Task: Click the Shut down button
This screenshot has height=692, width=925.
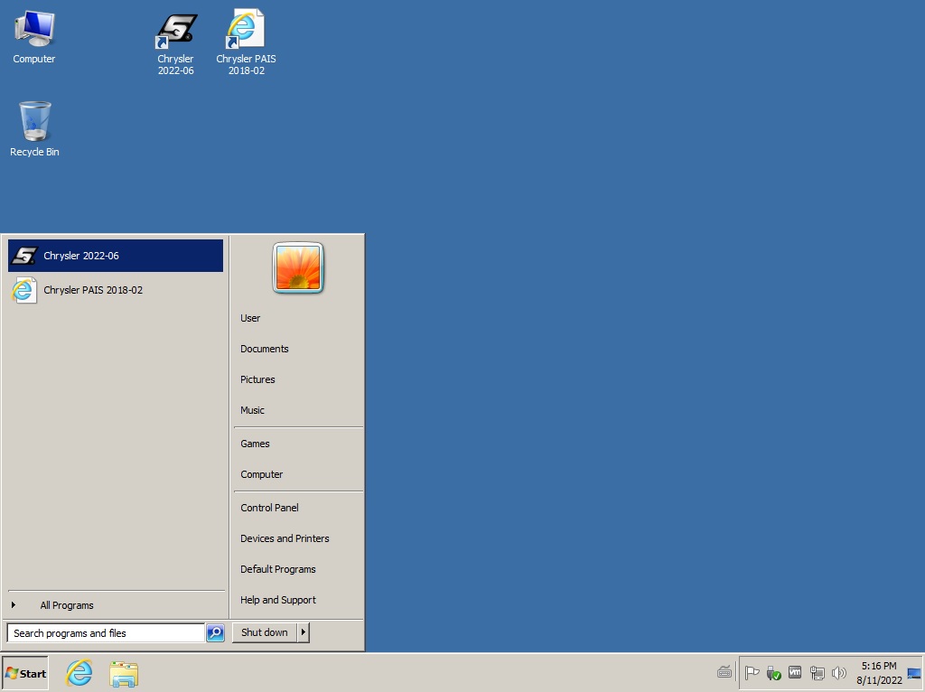Action: (265, 632)
